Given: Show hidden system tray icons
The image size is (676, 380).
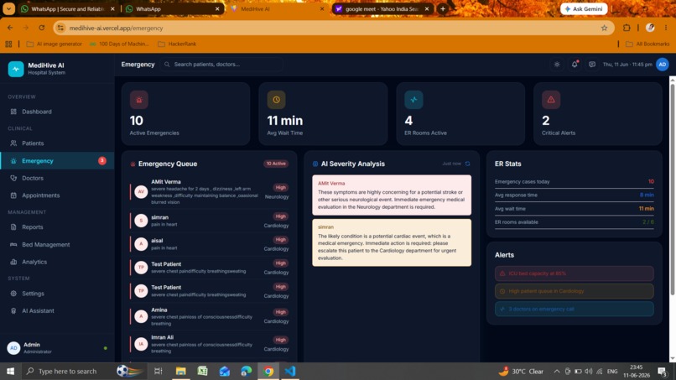Looking at the screenshot, I should click(557, 372).
